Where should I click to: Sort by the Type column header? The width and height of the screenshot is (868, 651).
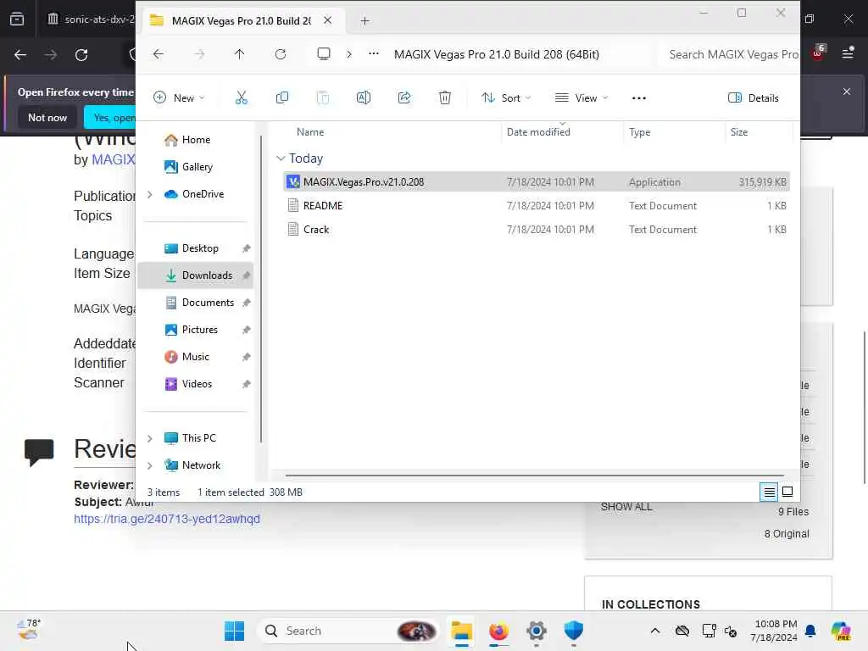639,132
